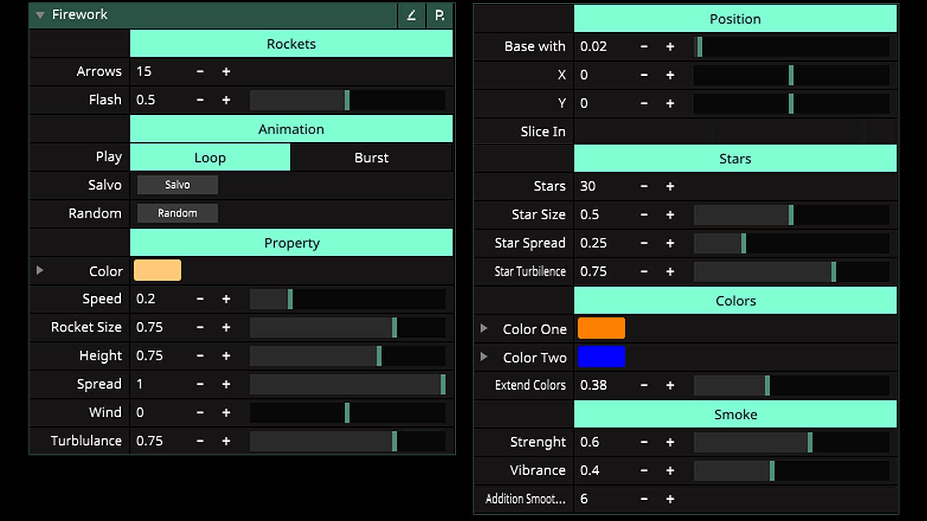Decrease Flash value with minus icon
Viewport: 927px width, 521px height.
[200, 100]
